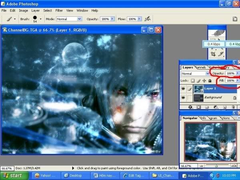Toggle lock transparent pixels
This screenshot has width=240, height=180.
[x=193, y=81]
